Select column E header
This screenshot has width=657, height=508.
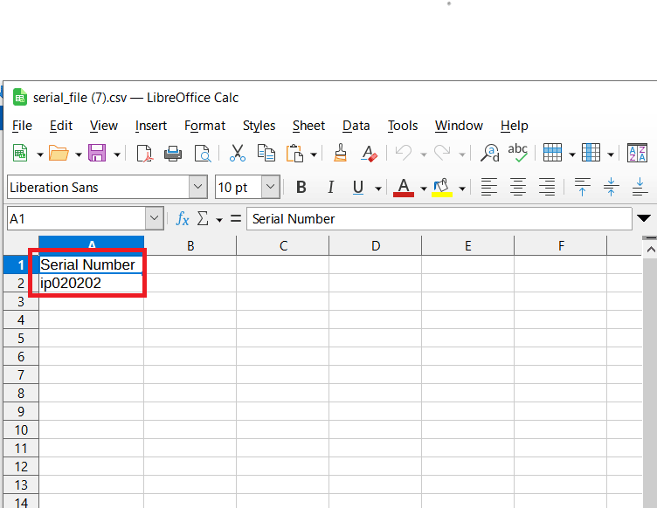click(x=468, y=245)
